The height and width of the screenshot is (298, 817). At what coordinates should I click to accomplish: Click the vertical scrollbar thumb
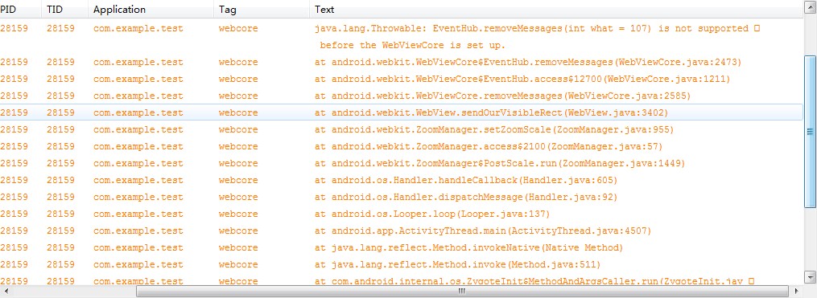(x=810, y=131)
